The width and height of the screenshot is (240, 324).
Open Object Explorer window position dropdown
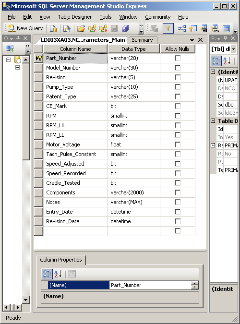tap(12, 38)
